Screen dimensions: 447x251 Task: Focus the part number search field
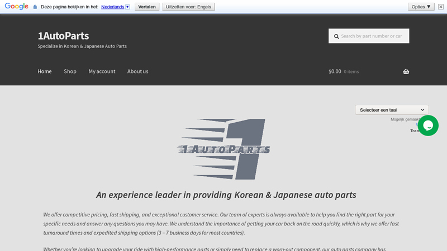369,36
